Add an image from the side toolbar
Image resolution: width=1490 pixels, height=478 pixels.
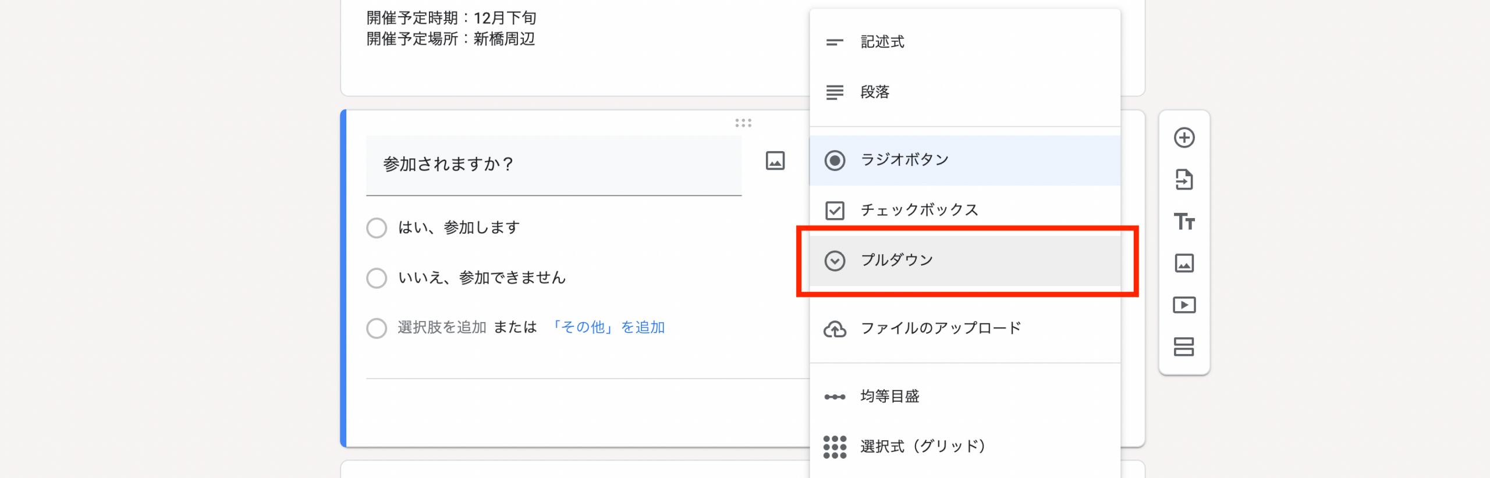click(1184, 263)
